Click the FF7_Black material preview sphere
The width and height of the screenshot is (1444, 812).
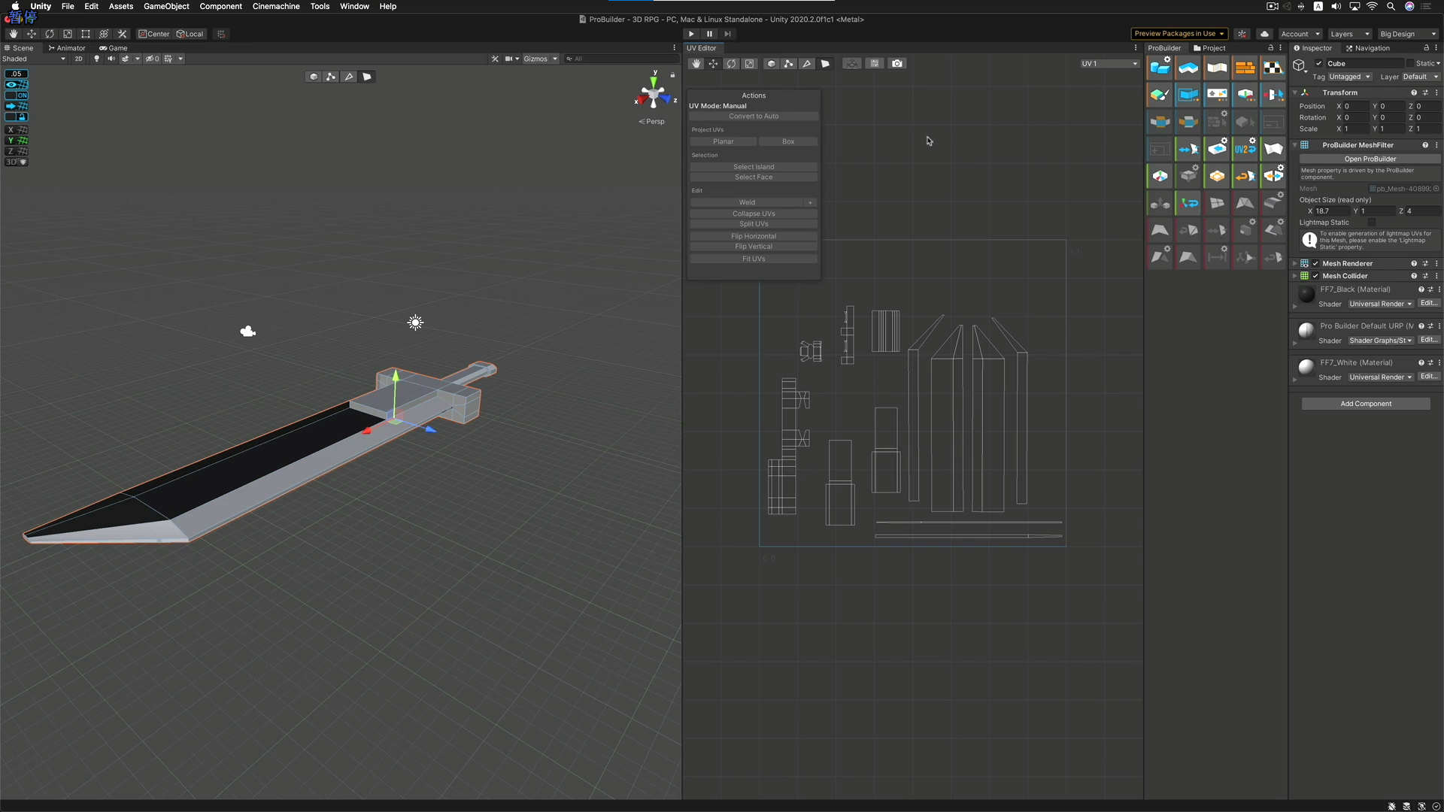coord(1306,294)
